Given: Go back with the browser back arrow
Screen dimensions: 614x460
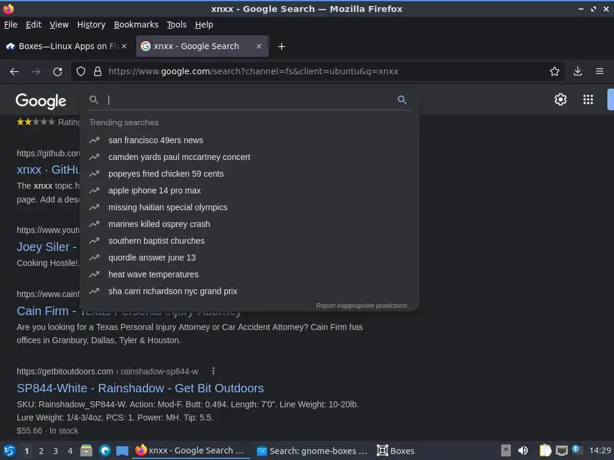Looking at the screenshot, I should [x=14, y=72].
